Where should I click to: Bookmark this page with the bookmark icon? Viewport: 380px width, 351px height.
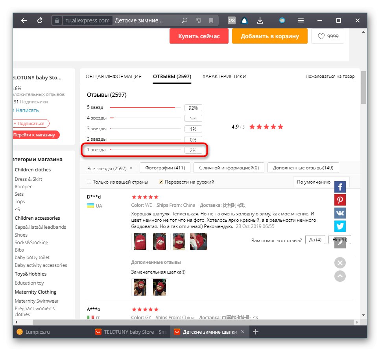click(211, 20)
